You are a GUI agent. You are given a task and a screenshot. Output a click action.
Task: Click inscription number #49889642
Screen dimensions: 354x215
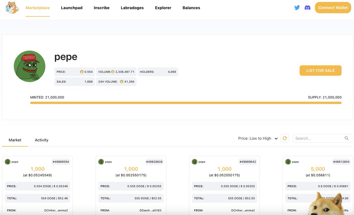pos(248,162)
